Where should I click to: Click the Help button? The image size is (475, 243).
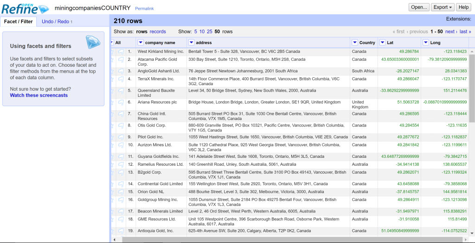click(x=464, y=7)
